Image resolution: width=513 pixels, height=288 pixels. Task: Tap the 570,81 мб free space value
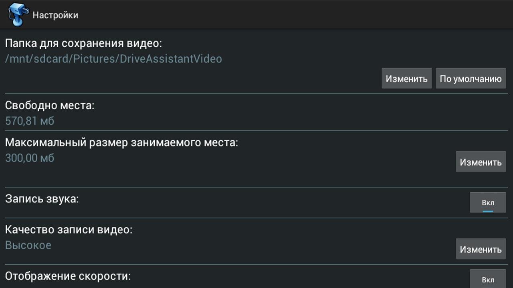30,121
